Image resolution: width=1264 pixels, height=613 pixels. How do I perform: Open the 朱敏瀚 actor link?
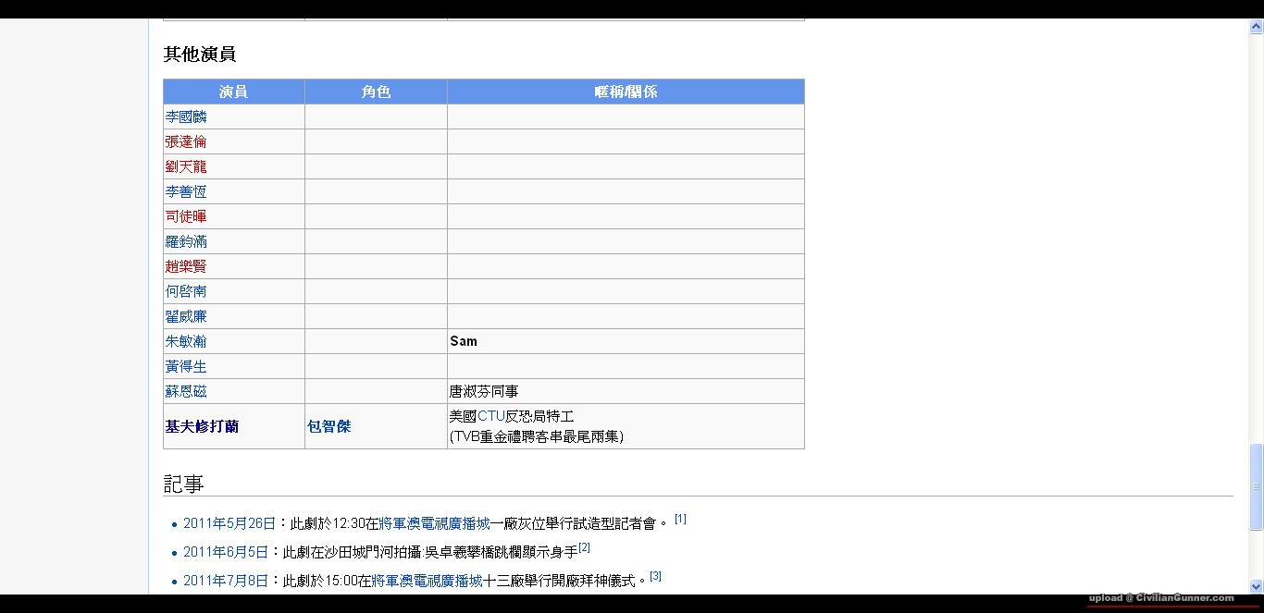(x=186, y=341)
